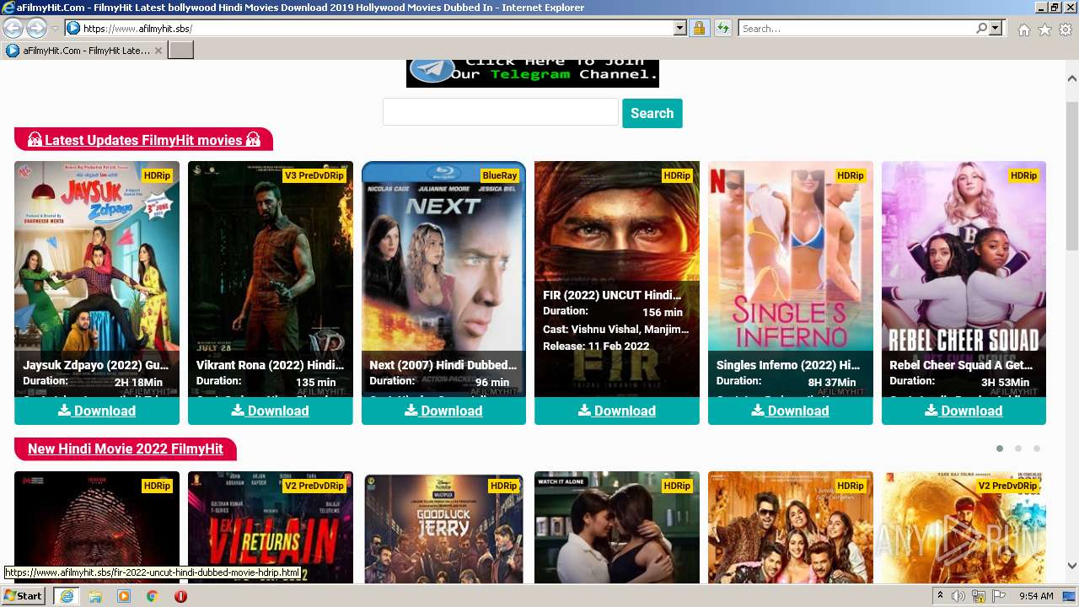
Task: Click Internet Explorer taskbar icon
Action: click(66, 596)
